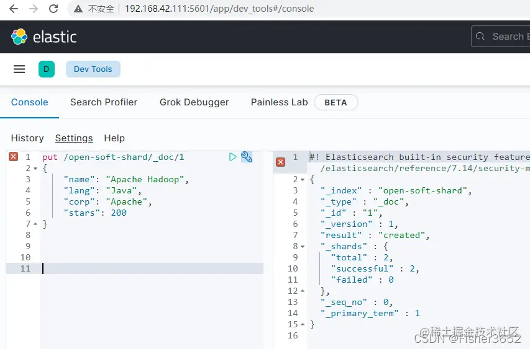Image resolution: width=530 pixels, height=349 pixels.
Task: Click the stars value 200
Action: (x=119, y=213)
